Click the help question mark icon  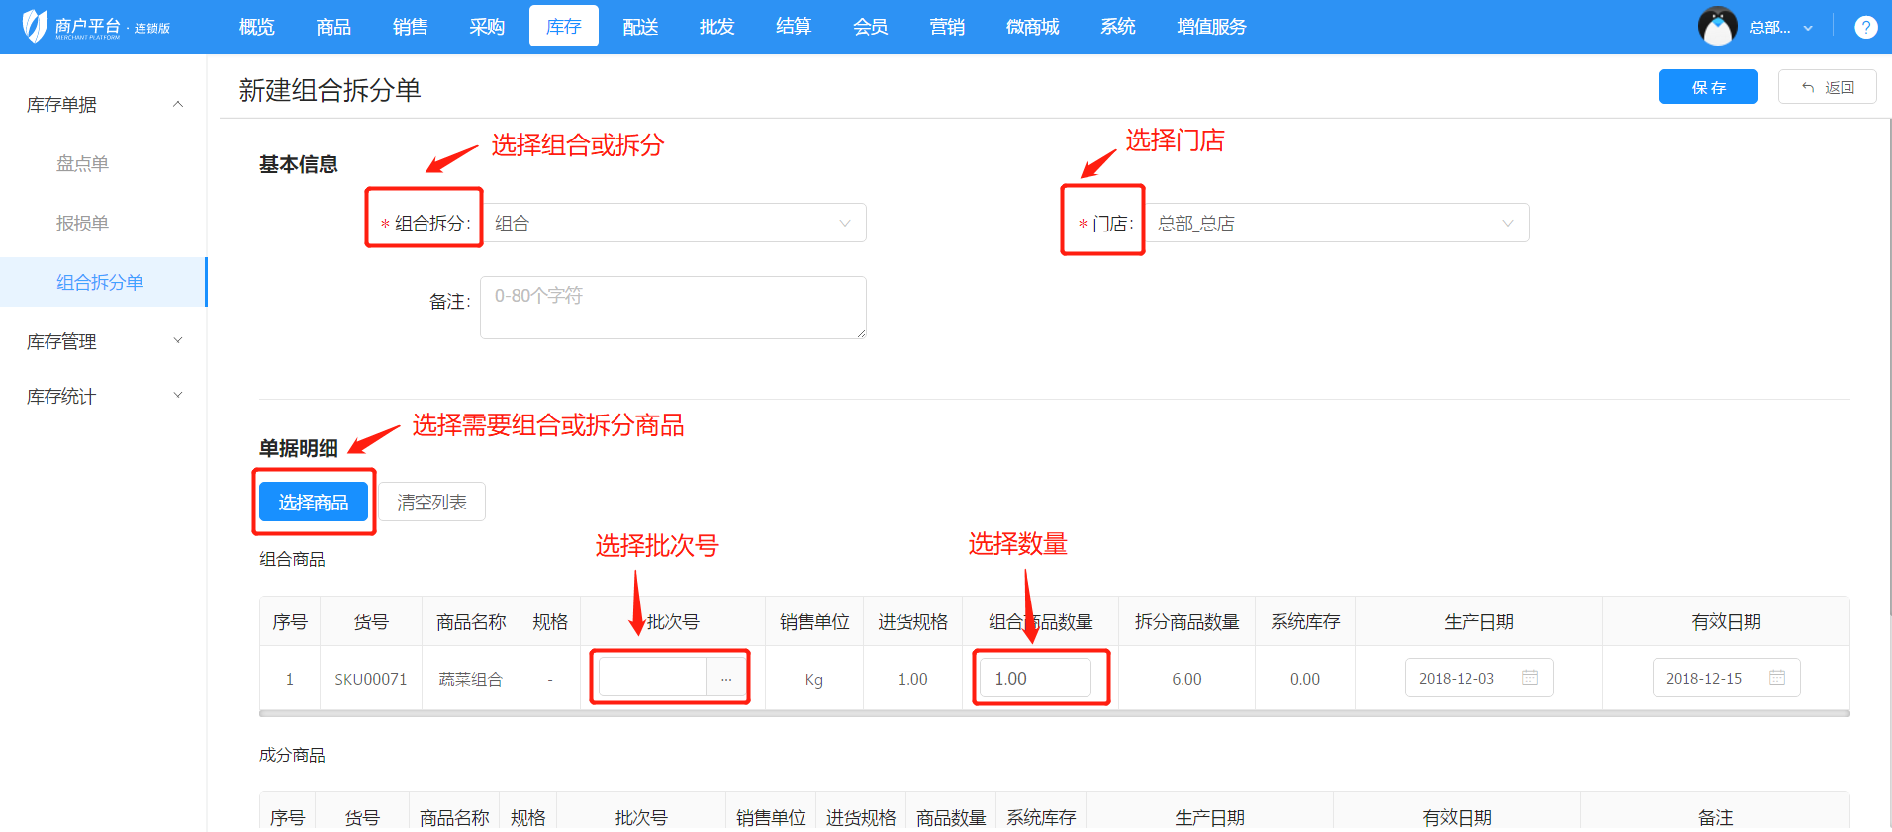[x=1865, y=27]
